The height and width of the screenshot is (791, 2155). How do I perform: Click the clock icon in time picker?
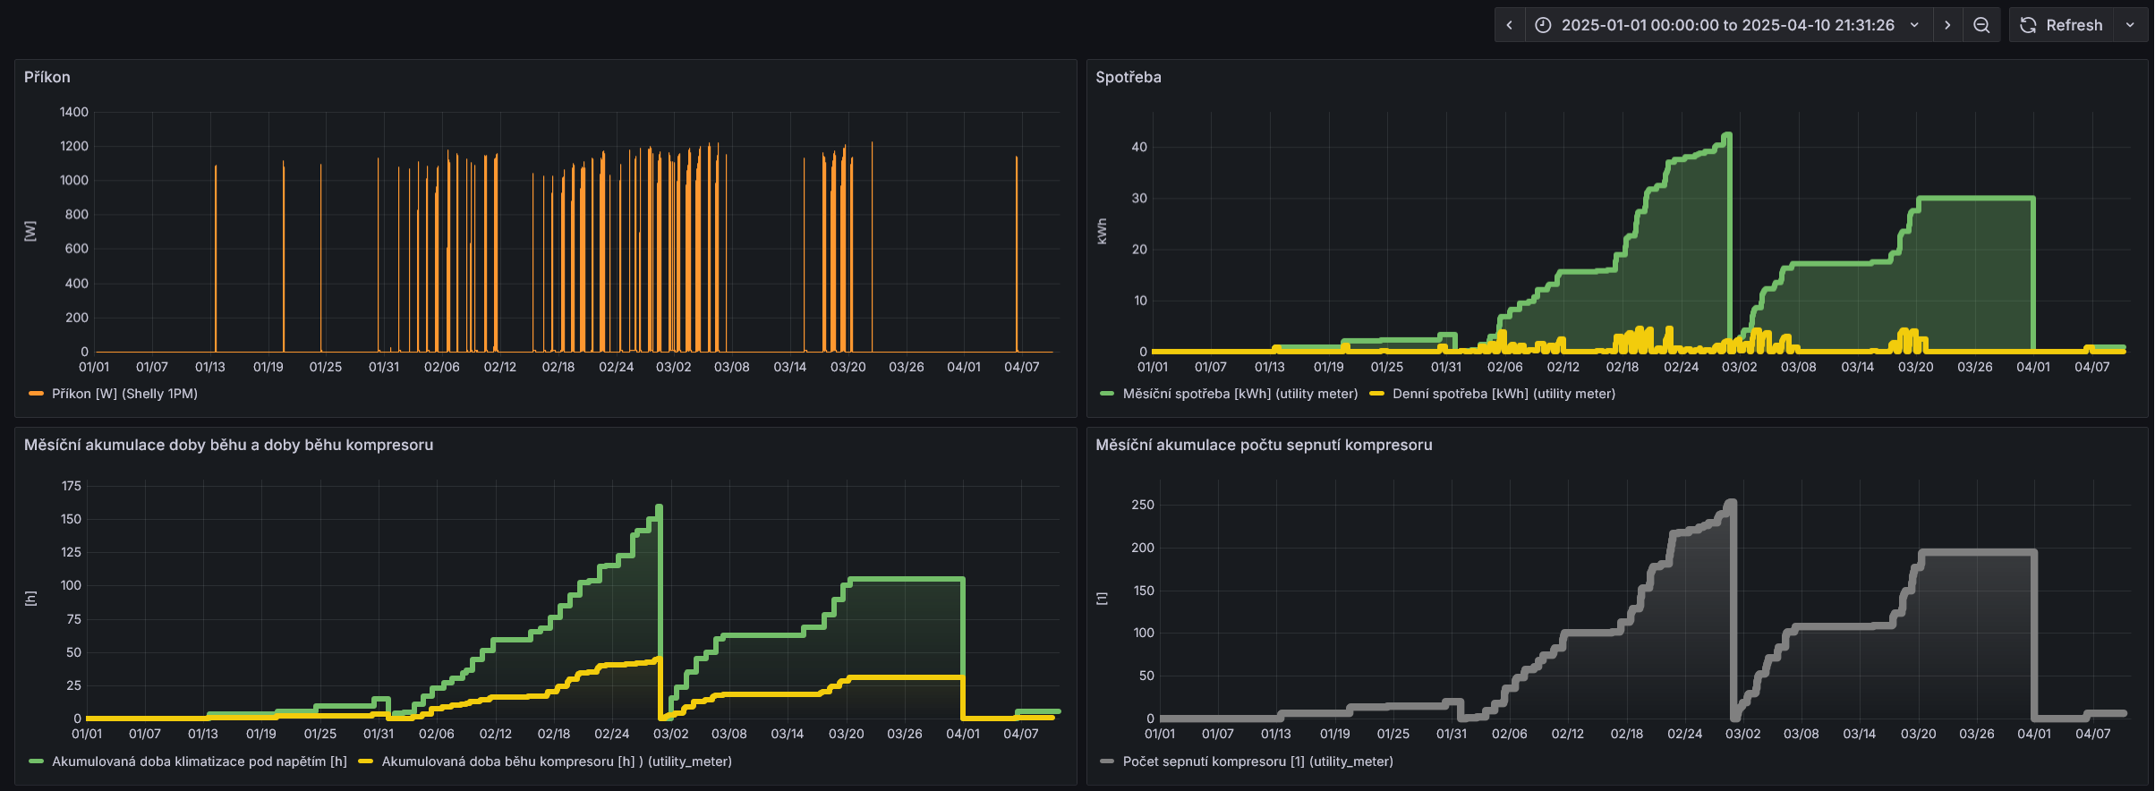point(1543,25)
